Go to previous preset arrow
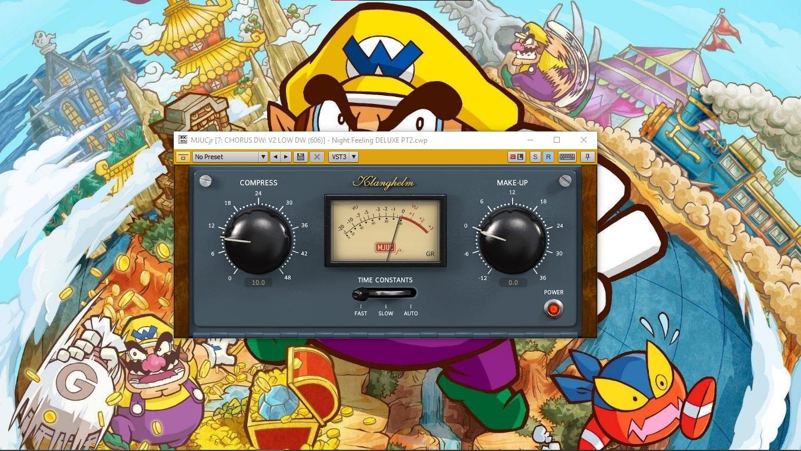Image resolution: width=801 pixels, height=451 pixels. point(275,157)
